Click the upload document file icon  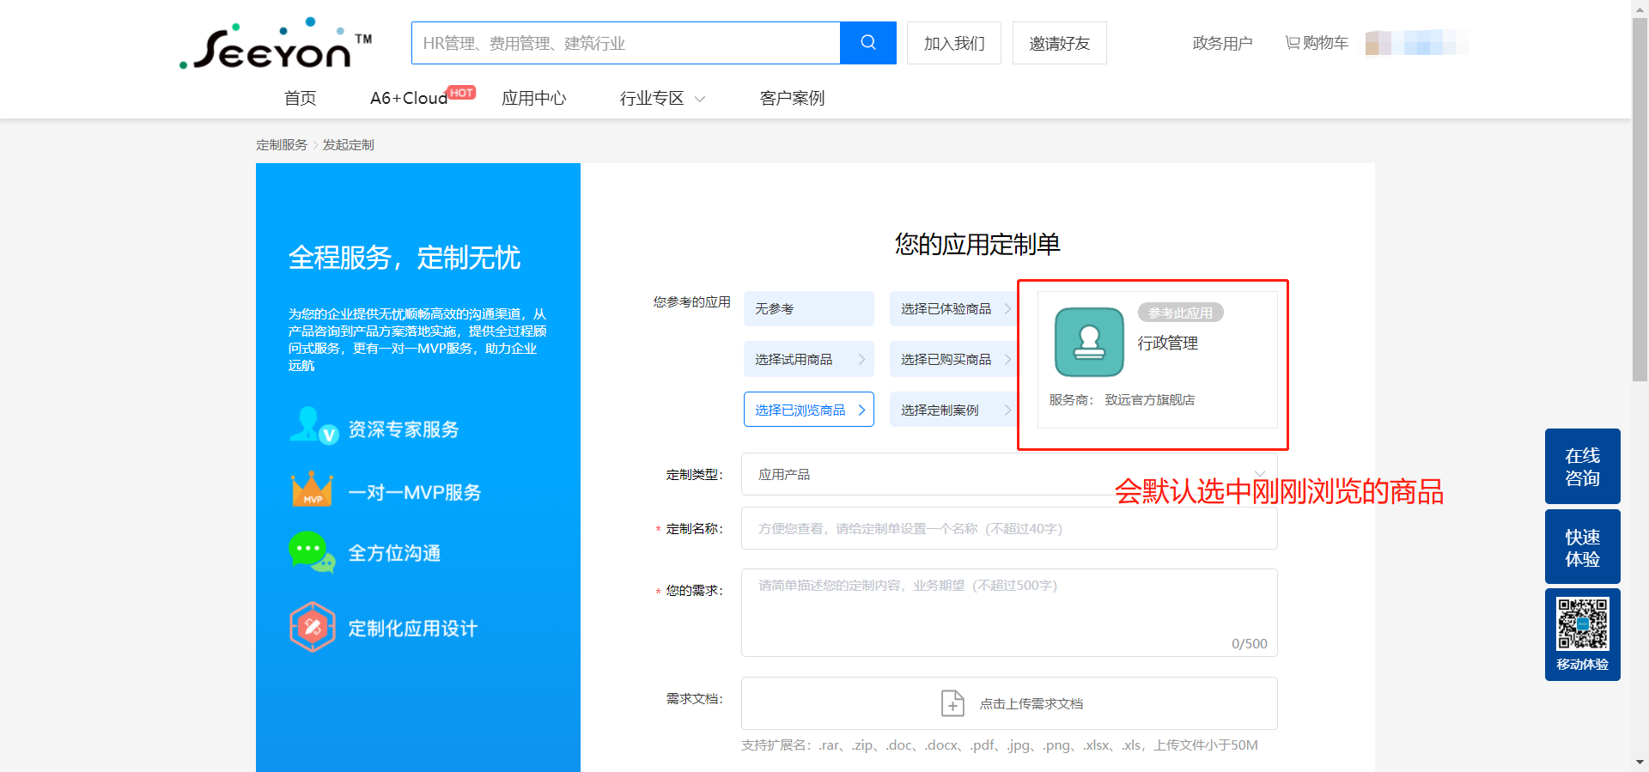952,703
